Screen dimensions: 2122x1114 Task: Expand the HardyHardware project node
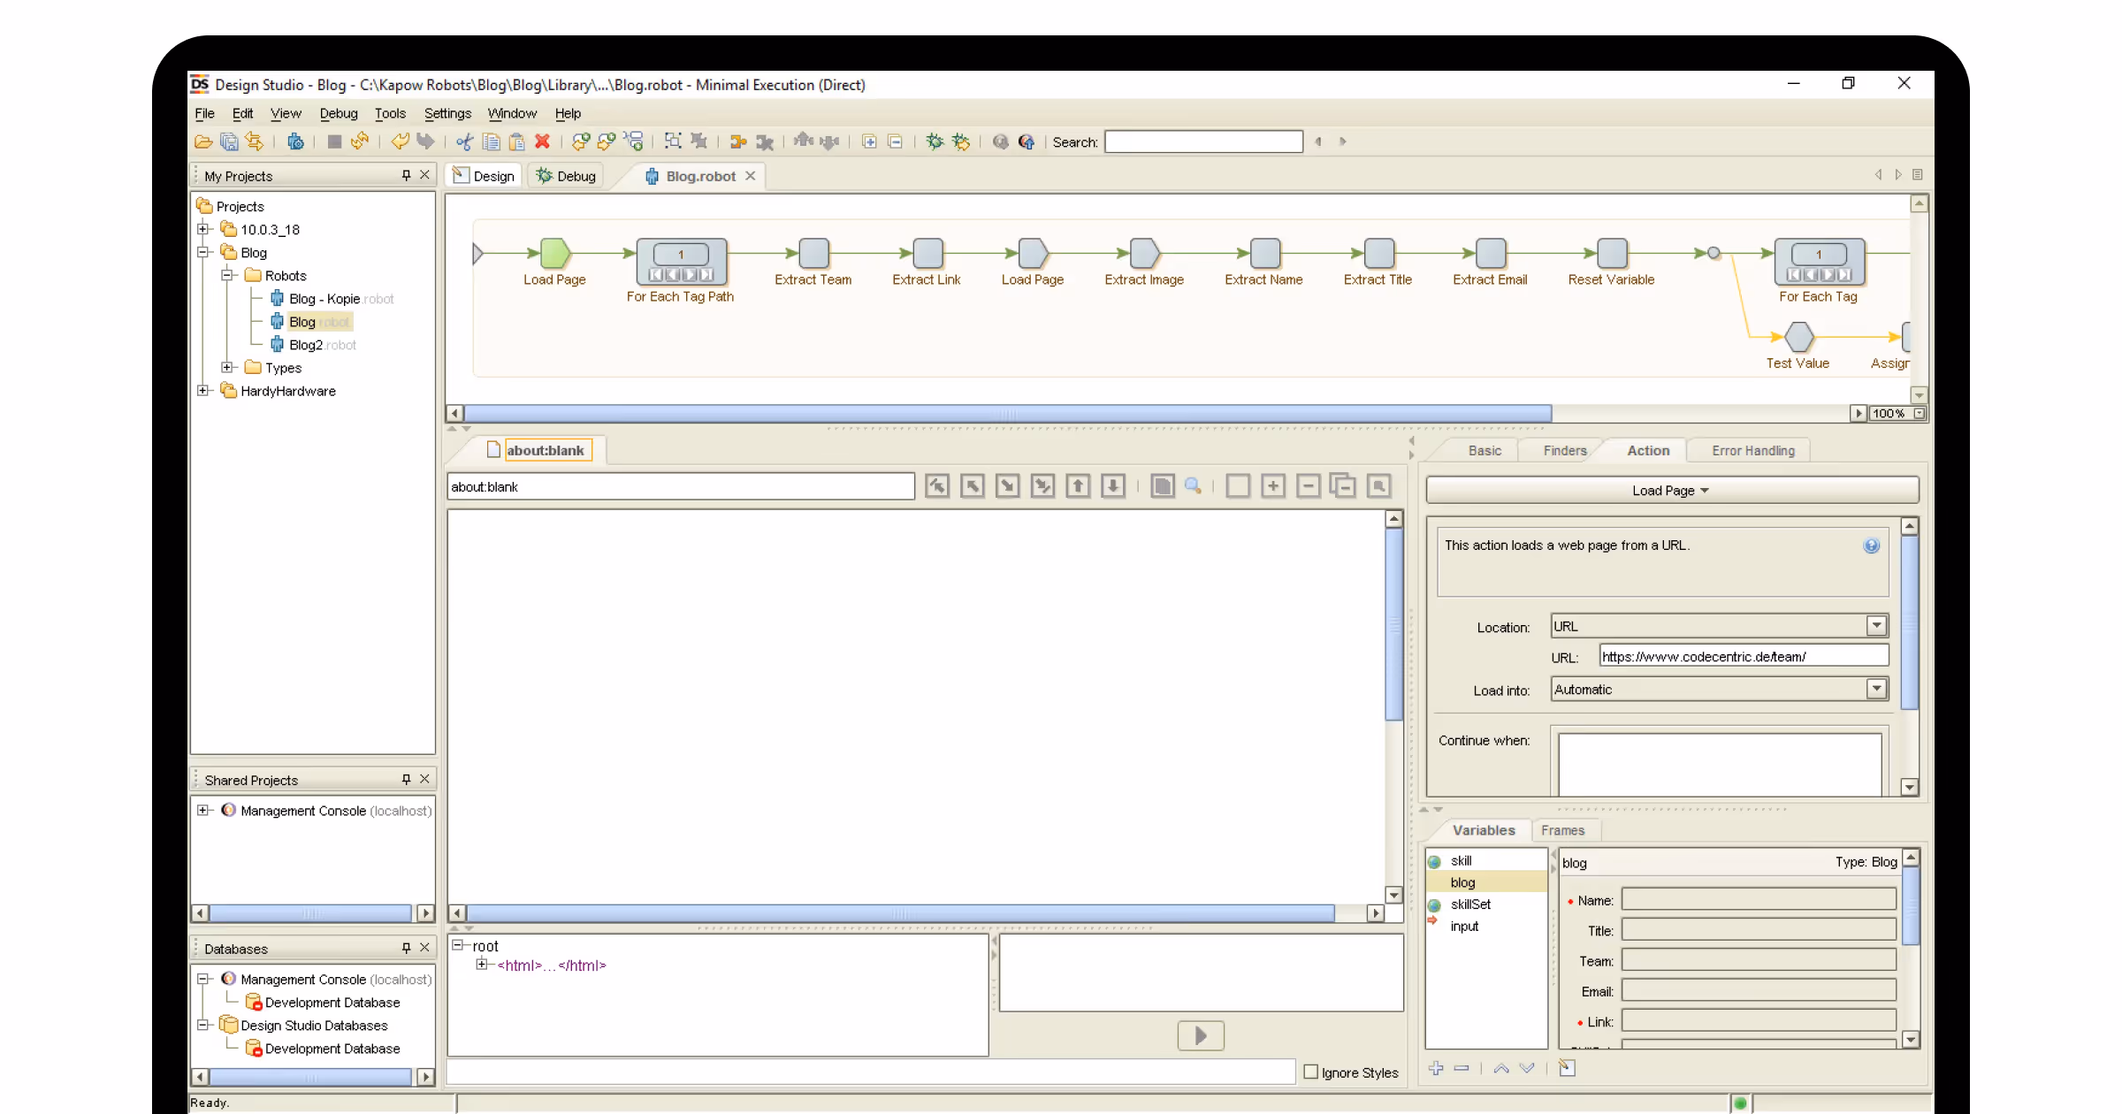203,391
